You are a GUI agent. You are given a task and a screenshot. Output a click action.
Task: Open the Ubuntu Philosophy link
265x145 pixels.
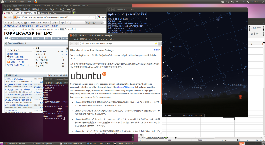[125, 87]
